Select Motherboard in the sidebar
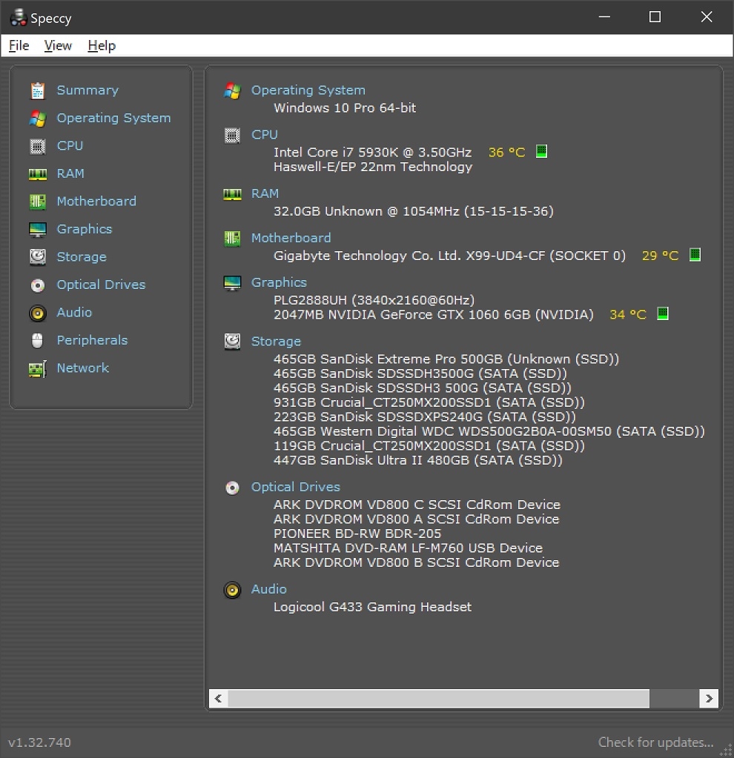734x758 pixels. pyautogui.click(x=96, y=201)
